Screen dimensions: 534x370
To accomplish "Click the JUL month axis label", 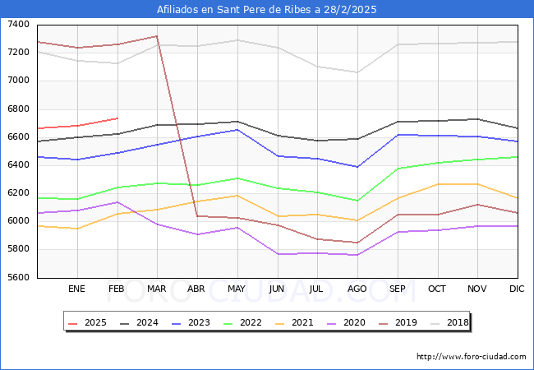I will click(316, 289).
